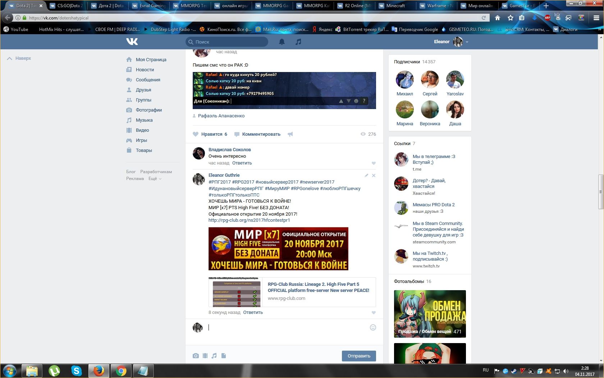The image size is (604, 378).
Task: Expand the Ещё footer menu
Action: (x=155, y=179)
